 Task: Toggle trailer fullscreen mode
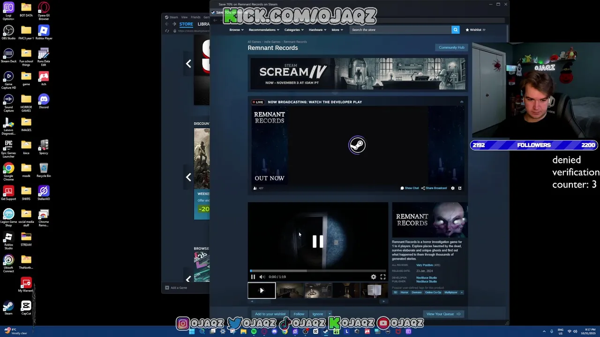click(x=383, y=277)
